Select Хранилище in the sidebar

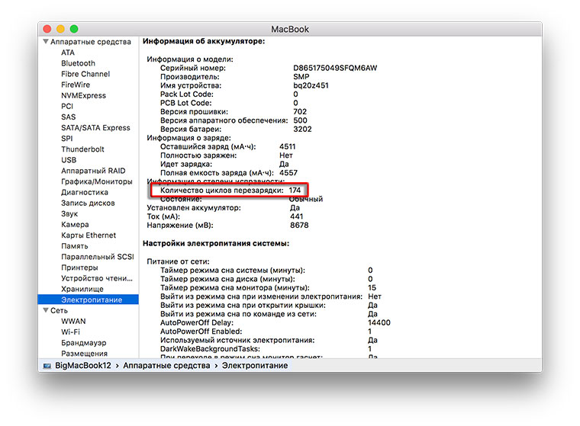[82, 289]
